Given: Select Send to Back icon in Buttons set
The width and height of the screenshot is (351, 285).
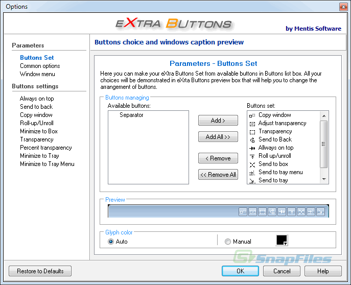Looking at the screenshot, I should [252, 140].
